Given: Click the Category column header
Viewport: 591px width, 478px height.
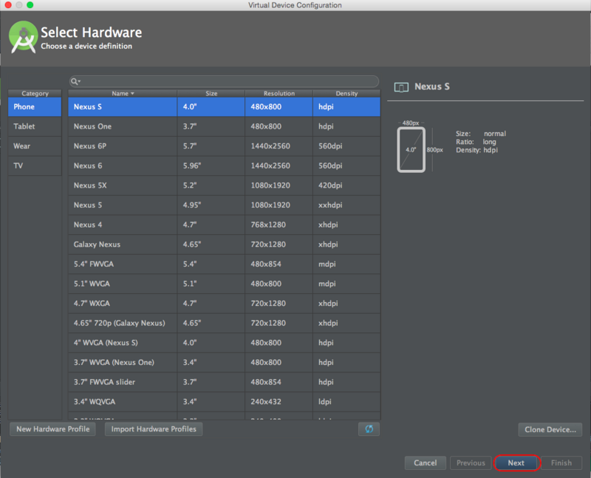Looking at the screenshot, I should click(x=35, y=94).
